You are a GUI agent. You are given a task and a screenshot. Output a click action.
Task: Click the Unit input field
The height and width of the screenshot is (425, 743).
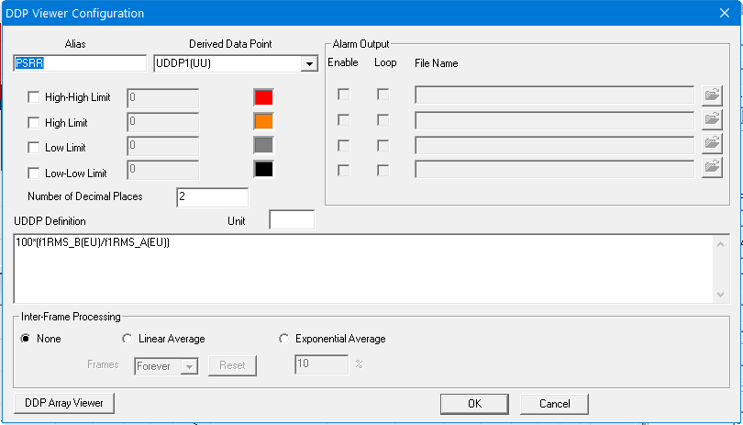pyautogui.click(x=292, y=219)
